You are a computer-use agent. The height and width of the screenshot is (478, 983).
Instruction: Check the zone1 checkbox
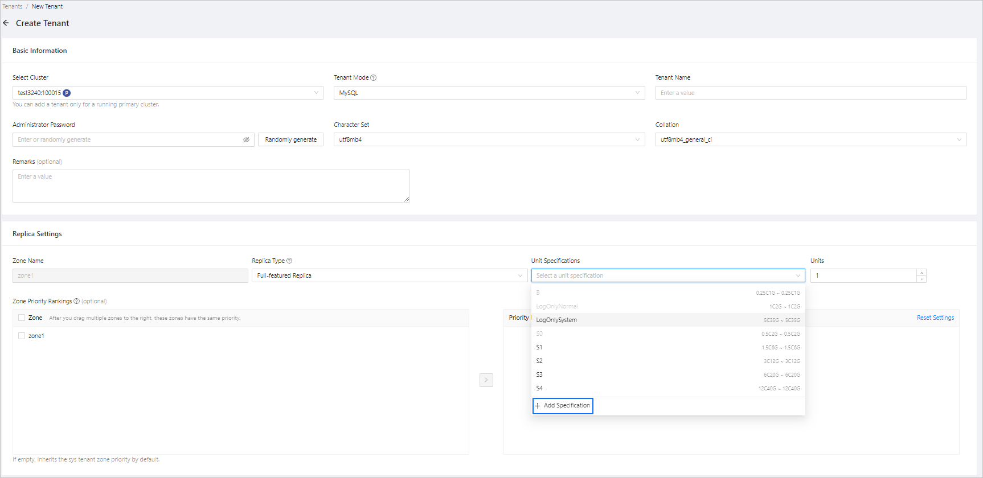[22, 336]
